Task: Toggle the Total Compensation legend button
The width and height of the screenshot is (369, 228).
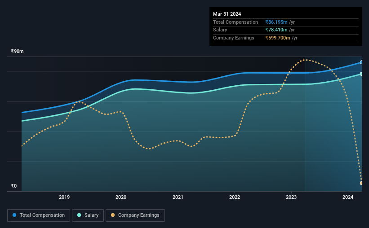Action: [x=39, y=215]
